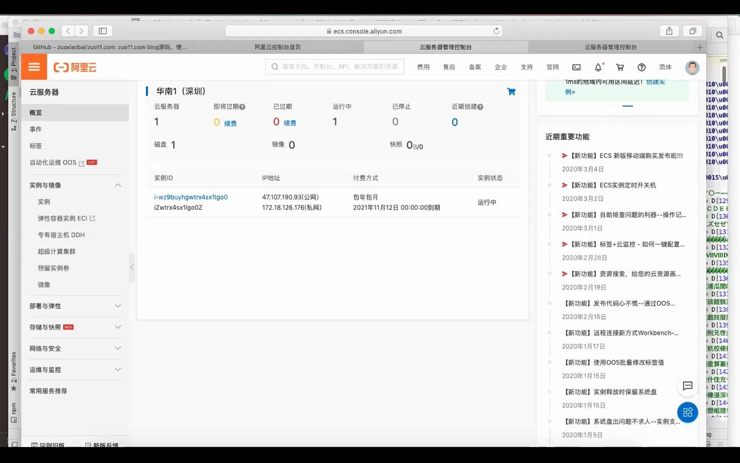Click the 近期创建 count 0
The width and height of the screenshot is (740, 463).
click(x=455, y=122)
